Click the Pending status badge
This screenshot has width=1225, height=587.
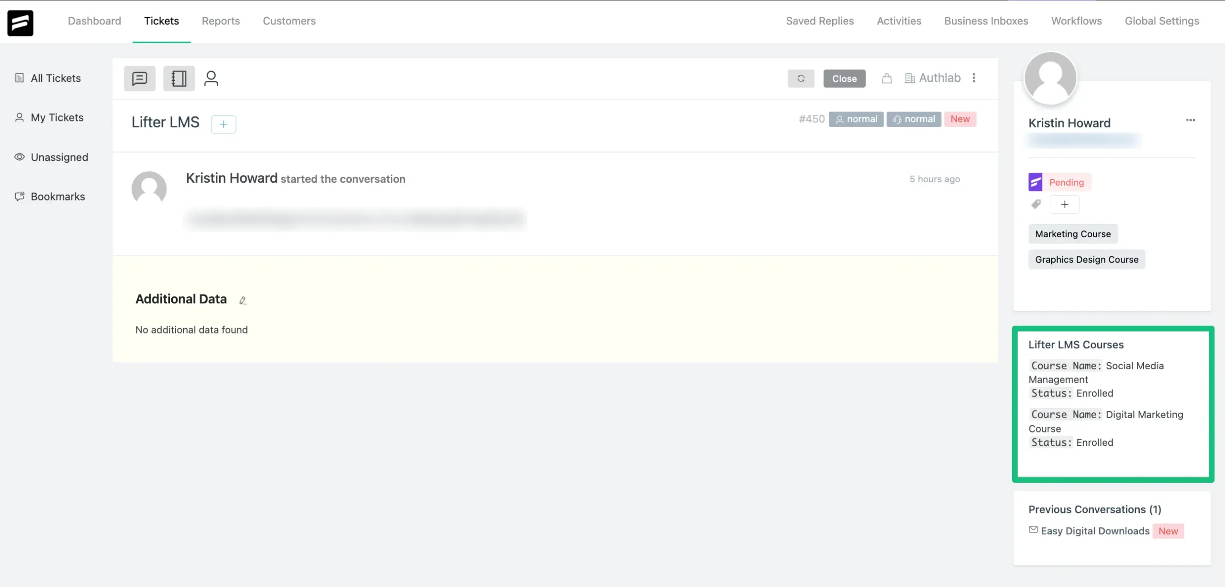pos(1067,182)
